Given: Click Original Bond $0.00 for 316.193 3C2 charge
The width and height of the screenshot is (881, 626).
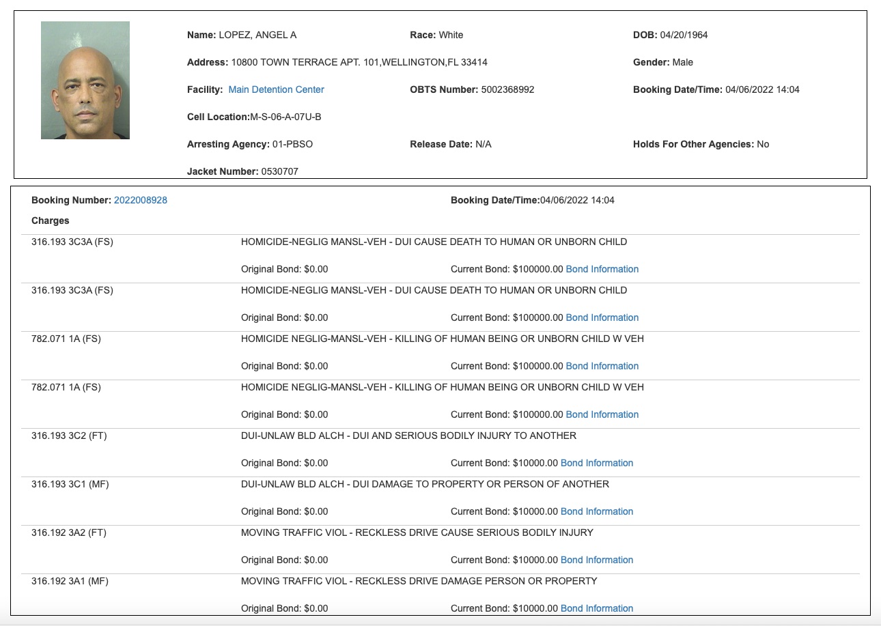Looking at the screenshot, I should [284, 463].
